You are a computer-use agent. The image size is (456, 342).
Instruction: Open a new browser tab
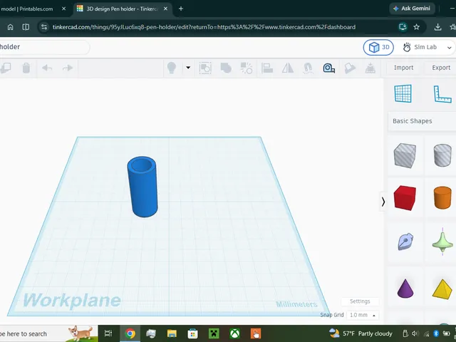point(181,9)
